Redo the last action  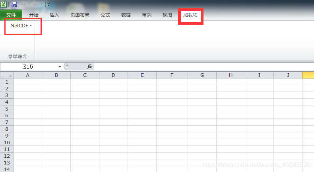pyautogui.click(x=35, y=4)
